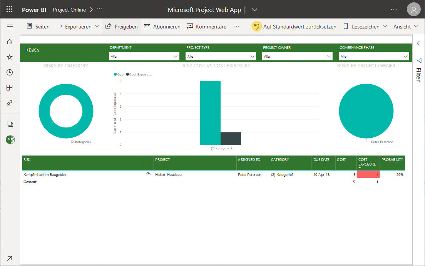This screenshot has width=425, height=266.
Task: Open breadcrumb ellipsis after Project Online
Action: point(99,9)
